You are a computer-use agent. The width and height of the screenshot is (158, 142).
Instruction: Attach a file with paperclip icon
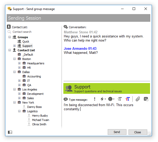coord(138,99)
